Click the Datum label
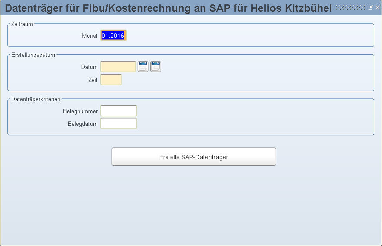Screen dimensions: 382x246 point(89,67)
